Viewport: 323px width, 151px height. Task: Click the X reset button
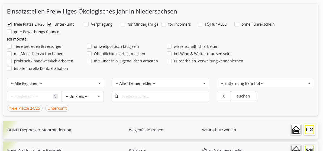[224, 96]
